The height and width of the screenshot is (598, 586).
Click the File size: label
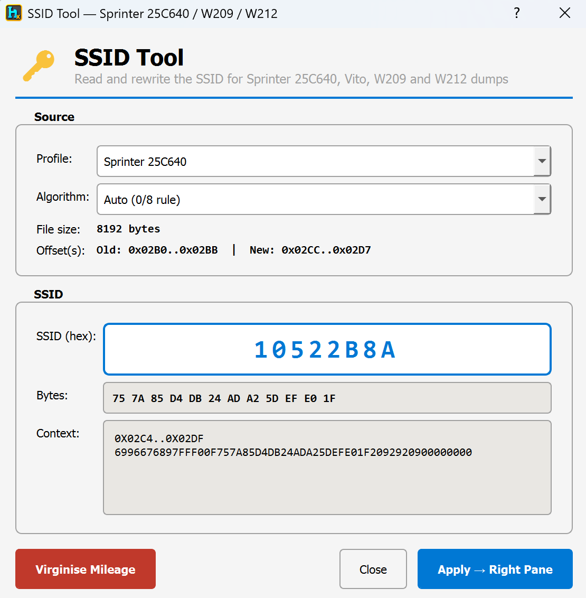[x=58, y=230]
